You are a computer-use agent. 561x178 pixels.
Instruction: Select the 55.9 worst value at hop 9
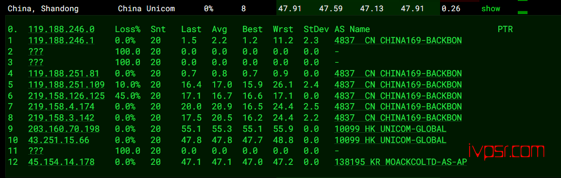(283, 129)
